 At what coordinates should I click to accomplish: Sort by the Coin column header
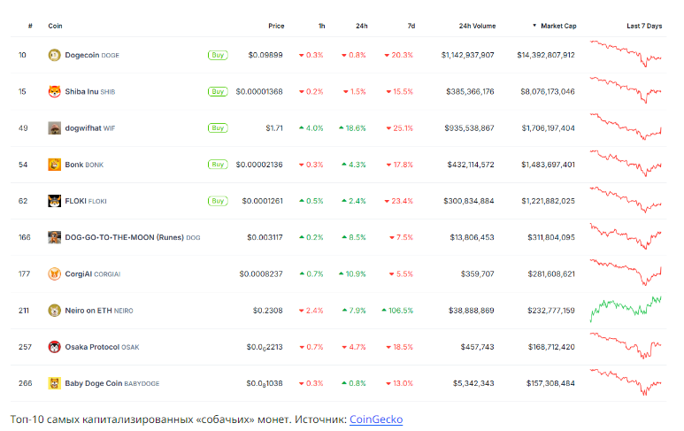point(55,26)
